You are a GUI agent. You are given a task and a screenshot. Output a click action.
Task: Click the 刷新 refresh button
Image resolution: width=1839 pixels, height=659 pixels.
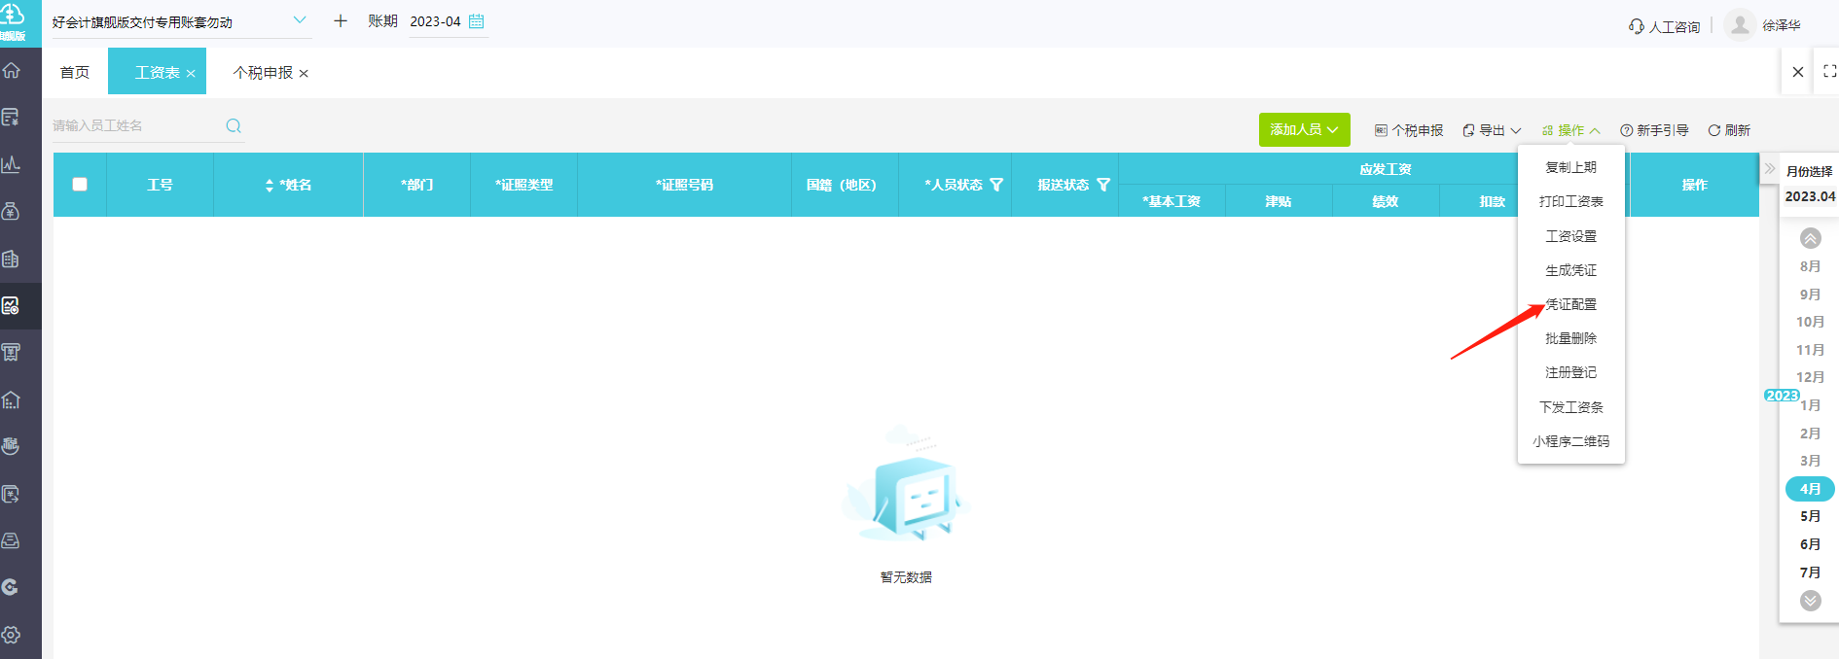[x=1729, y=130]
